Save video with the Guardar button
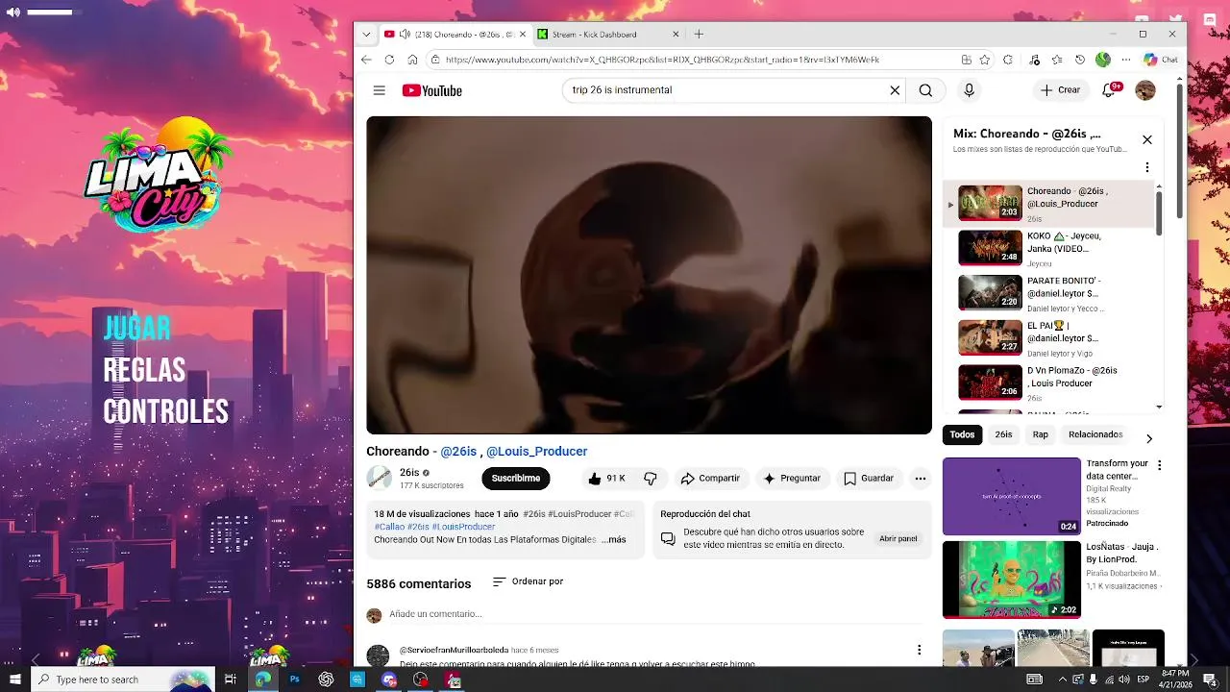This screenshot has height=692, width=1230. [x=869, y=478]
